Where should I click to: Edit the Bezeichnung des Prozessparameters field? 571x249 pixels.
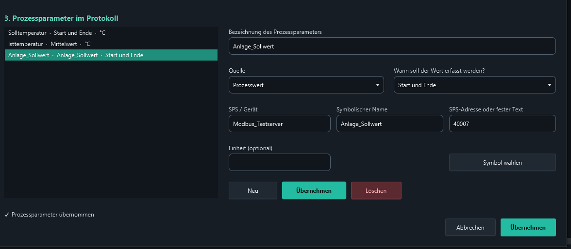click(x=392, y=46)
